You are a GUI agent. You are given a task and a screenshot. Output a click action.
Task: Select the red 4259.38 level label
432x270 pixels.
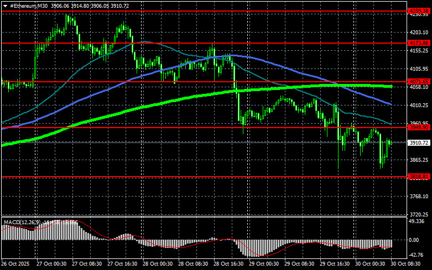point(419,11)
